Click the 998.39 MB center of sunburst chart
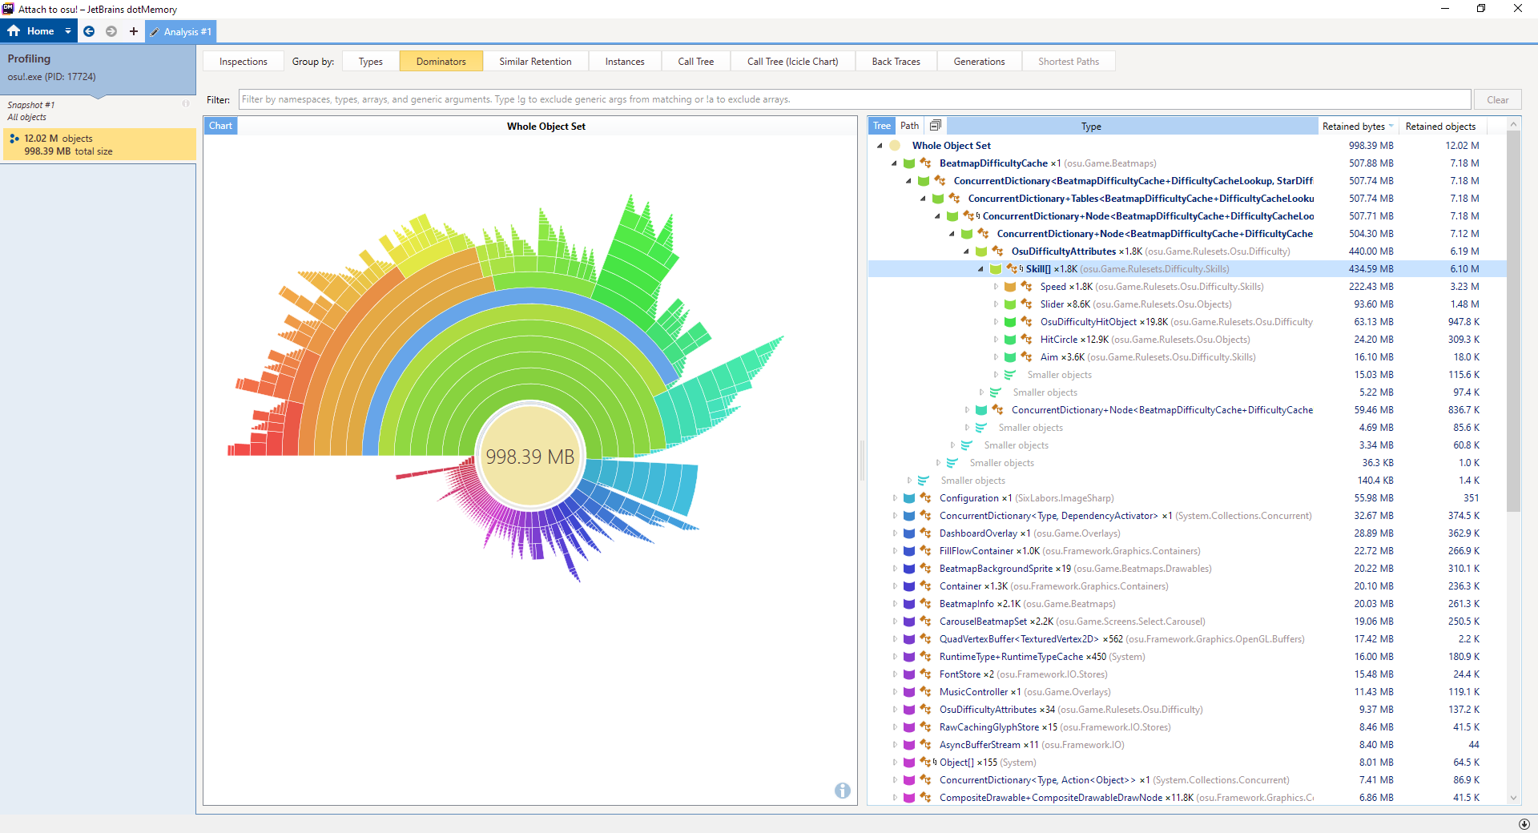The image size is (1538, 833). point(530,457)
